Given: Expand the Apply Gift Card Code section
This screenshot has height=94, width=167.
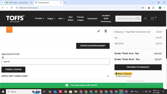Looking at the screenshot, I should [55, 76].
